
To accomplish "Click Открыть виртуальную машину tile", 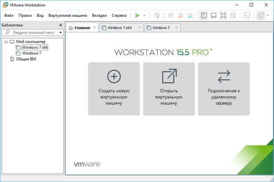I will tap(169, 88).
